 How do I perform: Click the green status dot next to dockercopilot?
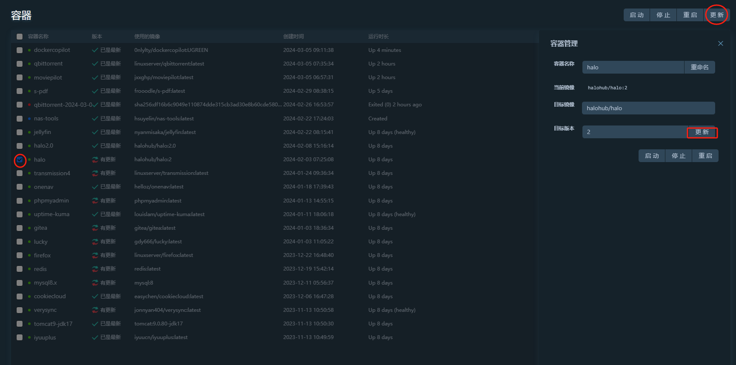[x=29, y=50]
